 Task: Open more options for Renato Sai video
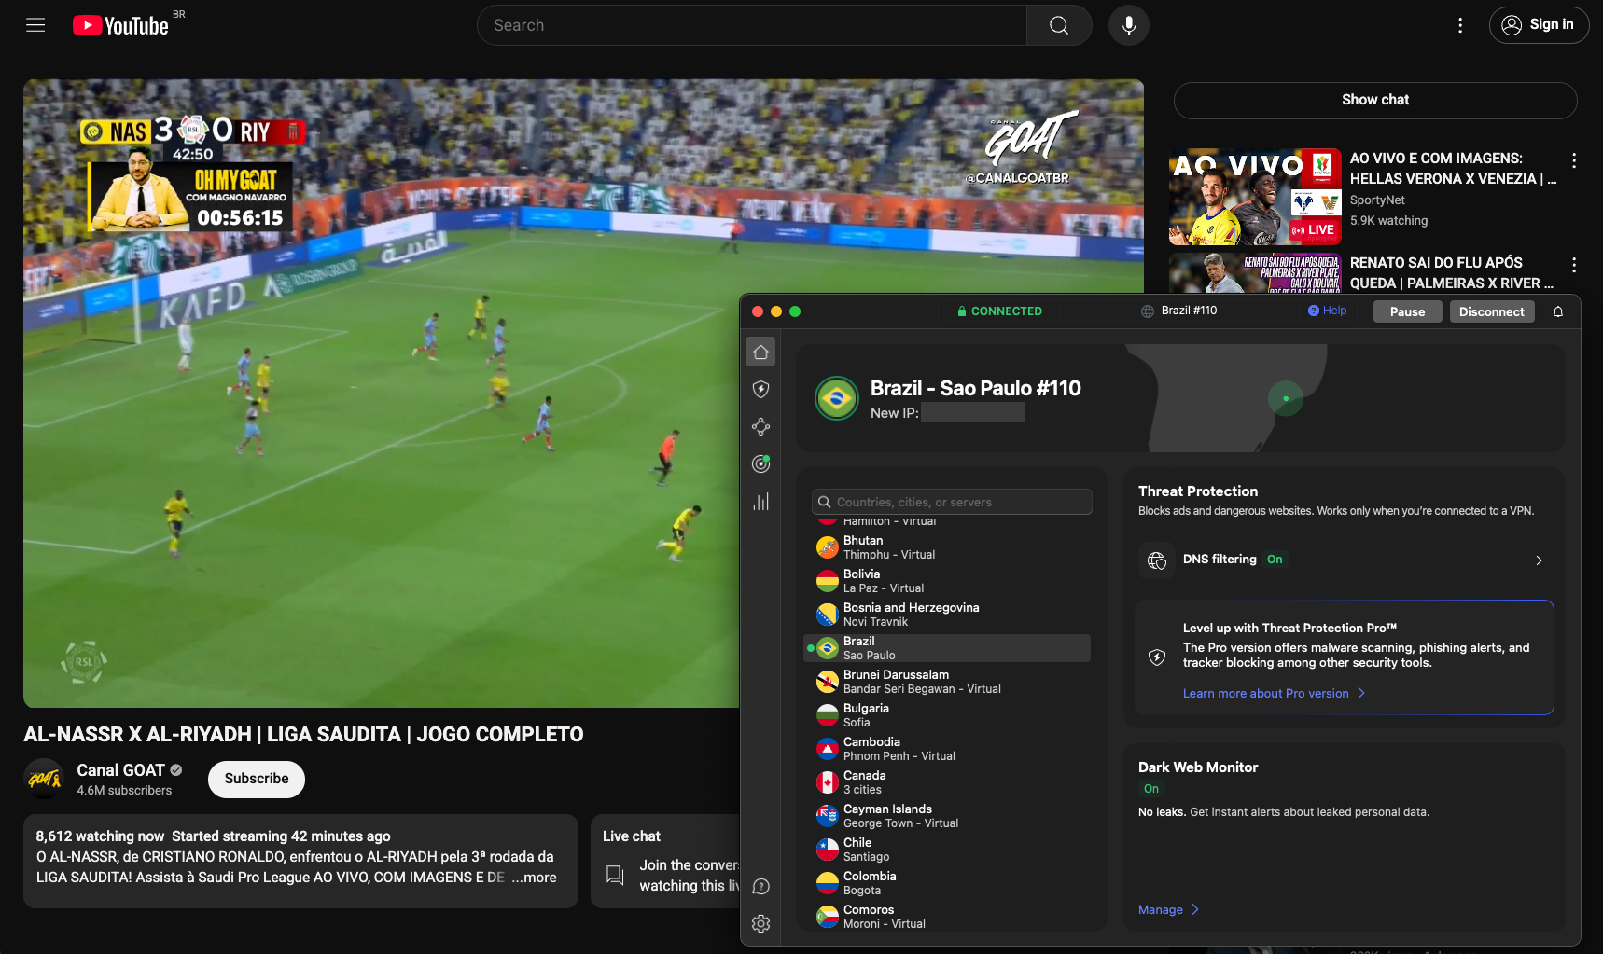[x=1574, y=265]
